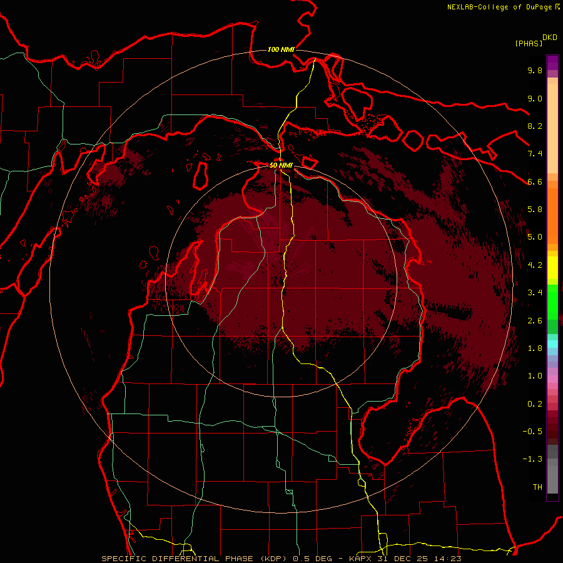Click the bright green segment of color bar
563x563 pixels.
click(552, 302)
